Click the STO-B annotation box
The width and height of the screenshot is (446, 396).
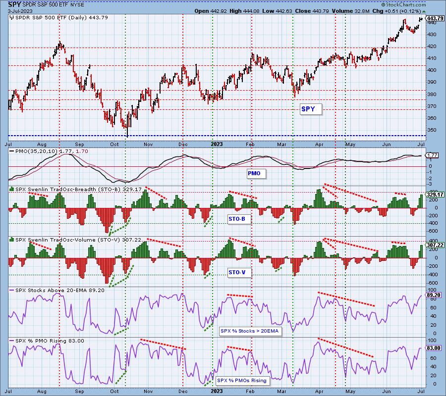point(239,219)
